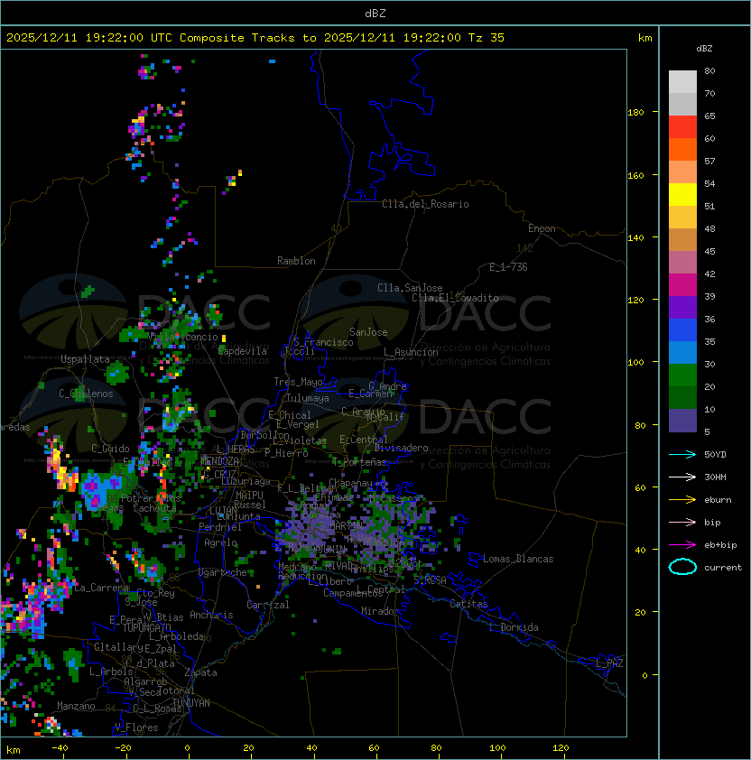Select the bright yellow swatch between 54 and 51
Screen dimensions: 751x760
tap(682, 194)
